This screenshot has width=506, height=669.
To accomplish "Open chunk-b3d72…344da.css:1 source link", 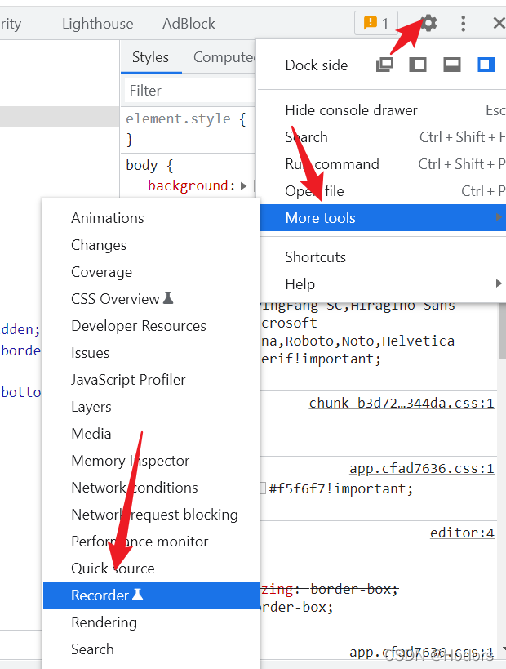I will coord(402,403).
